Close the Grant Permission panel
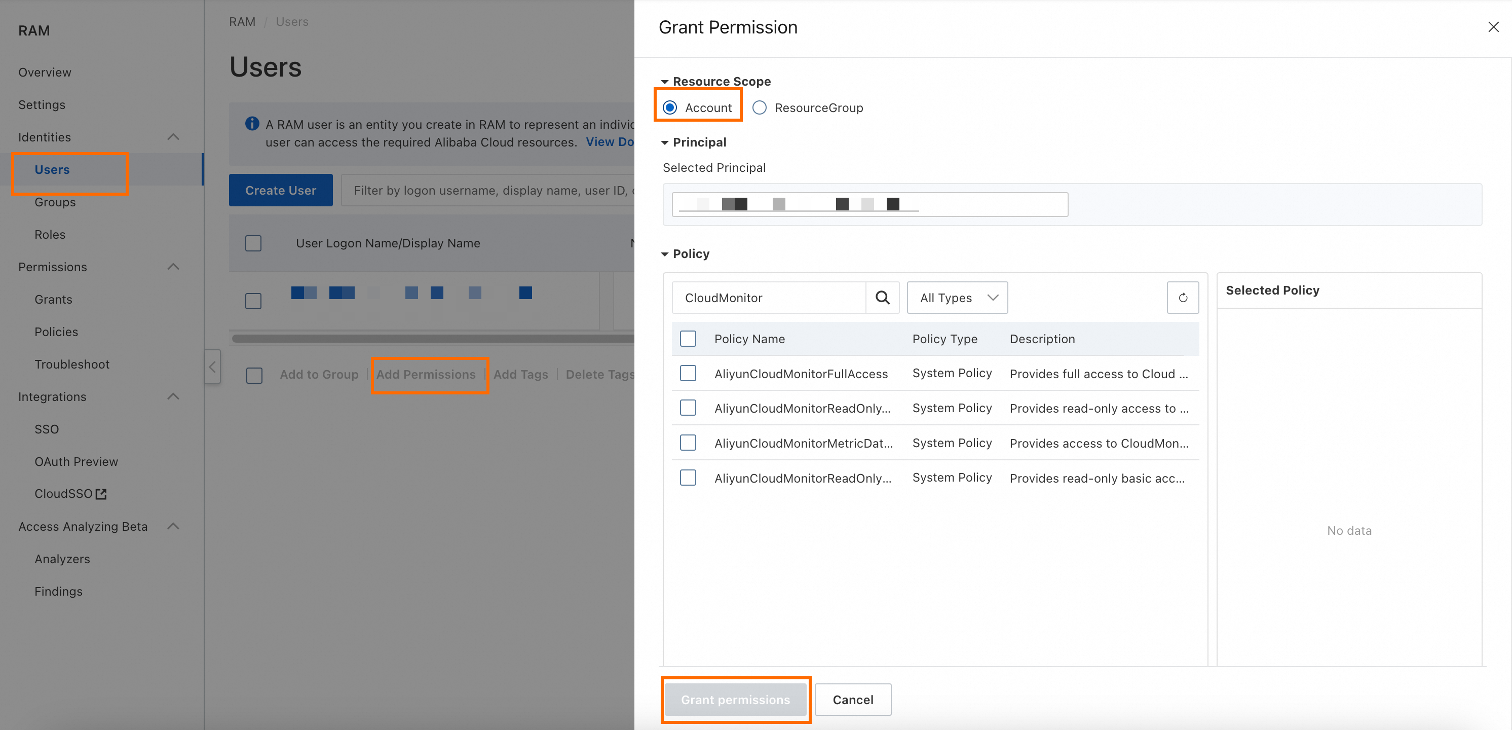 point(1493,27)
